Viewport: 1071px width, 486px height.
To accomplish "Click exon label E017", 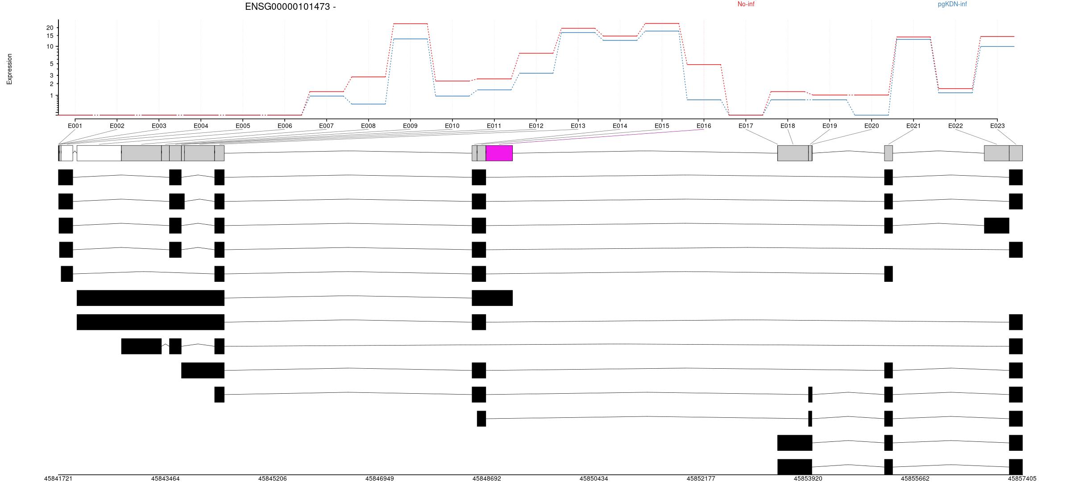I will pyautogui.click(x=746, y=126).
